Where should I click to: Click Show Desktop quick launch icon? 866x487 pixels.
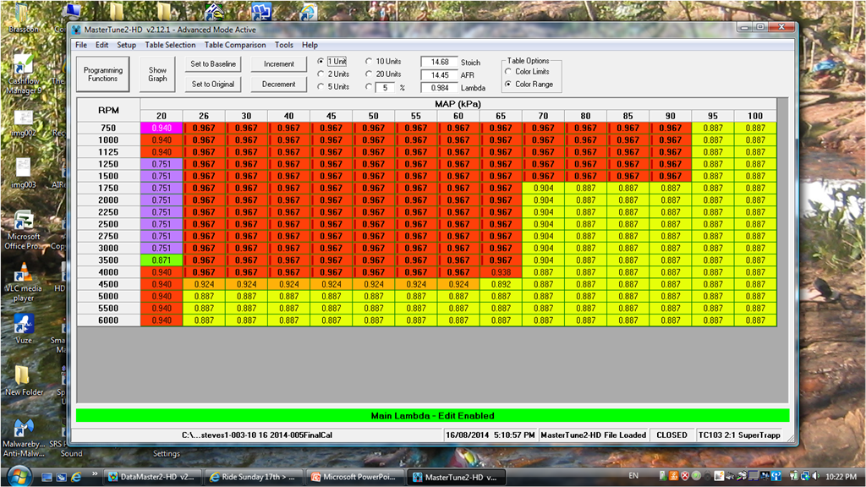point(47,477)
